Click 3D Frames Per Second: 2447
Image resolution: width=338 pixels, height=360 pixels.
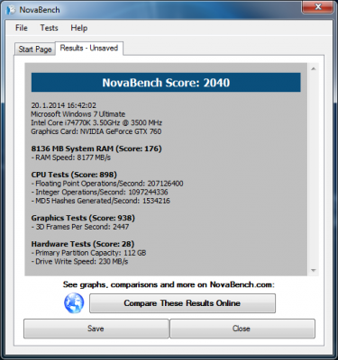80,227
